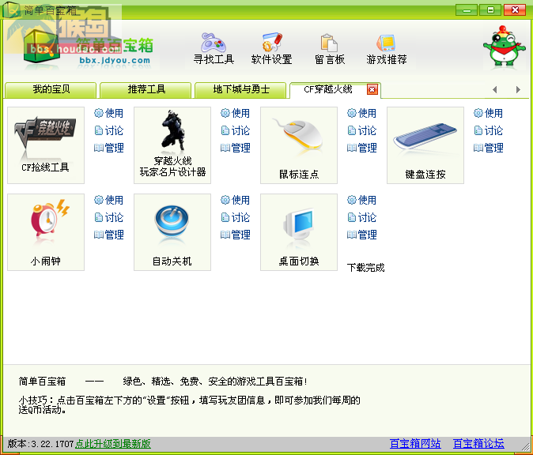This screenshot has width=533, height=455.
Task: Click the frog mascot icon
Action: (504, 46)
